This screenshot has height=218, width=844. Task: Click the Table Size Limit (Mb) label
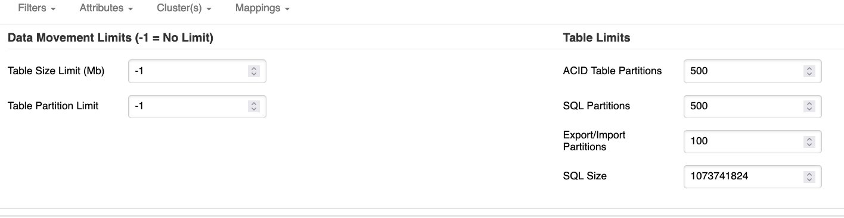click(56, 71)
